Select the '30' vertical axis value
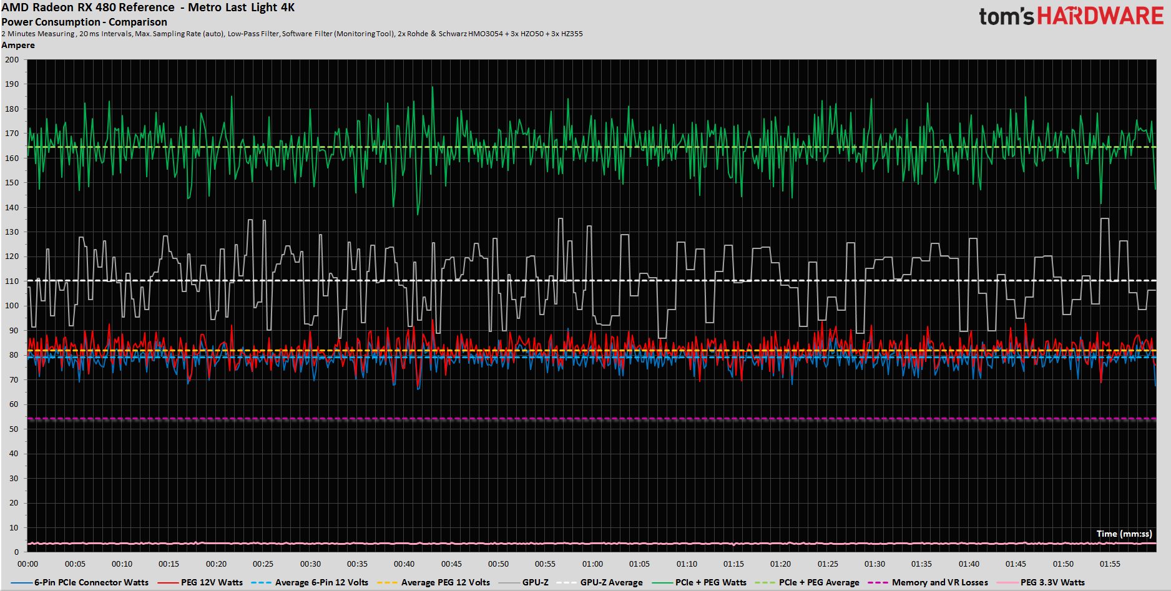 pos(14,478)
